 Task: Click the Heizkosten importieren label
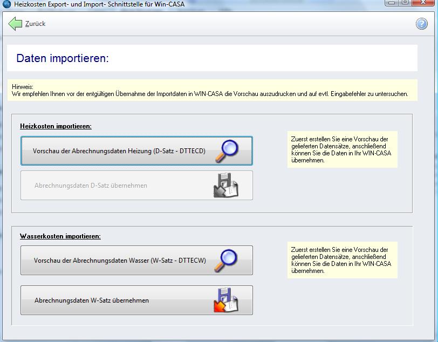click(56, 126)
